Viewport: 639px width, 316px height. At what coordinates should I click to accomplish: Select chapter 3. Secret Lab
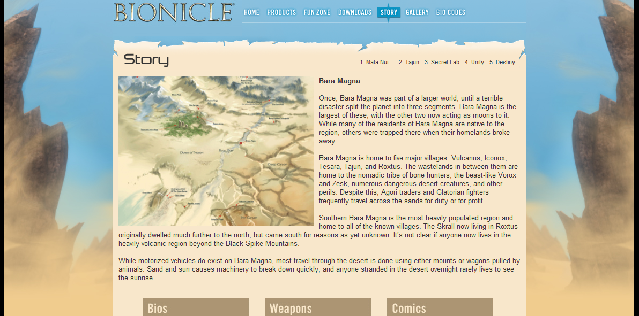[442, 62]
